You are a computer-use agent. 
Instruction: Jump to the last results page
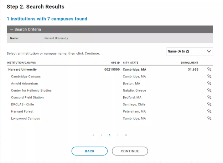126,135
